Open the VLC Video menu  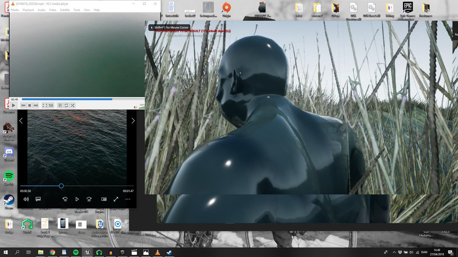pyautogui.click(x=53, y=10)
